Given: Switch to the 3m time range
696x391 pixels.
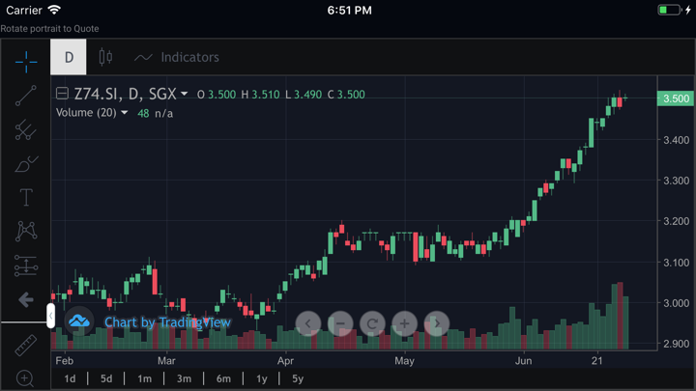Looking at the screenshot, I should tap(184, 378).
